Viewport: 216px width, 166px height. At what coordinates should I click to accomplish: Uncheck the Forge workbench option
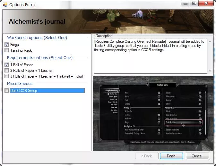(x=6, y=44)
